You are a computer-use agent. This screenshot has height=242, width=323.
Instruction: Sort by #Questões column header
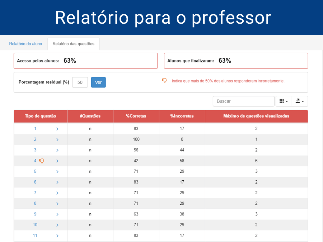(90, 116)
